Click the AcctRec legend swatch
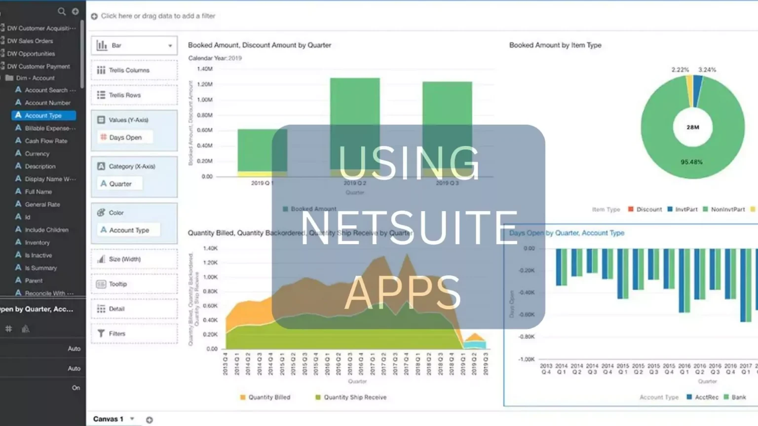 coord(689,397)
